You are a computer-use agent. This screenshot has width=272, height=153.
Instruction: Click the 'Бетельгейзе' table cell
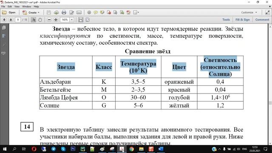[x=66, y=90]
